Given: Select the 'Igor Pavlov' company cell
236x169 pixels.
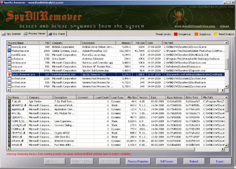Looking at the screenshot, I should point(40,101).
